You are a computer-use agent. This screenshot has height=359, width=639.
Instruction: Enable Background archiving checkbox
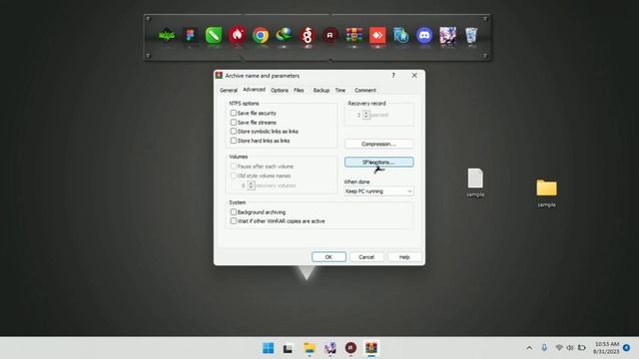click(x=233, y=212)
